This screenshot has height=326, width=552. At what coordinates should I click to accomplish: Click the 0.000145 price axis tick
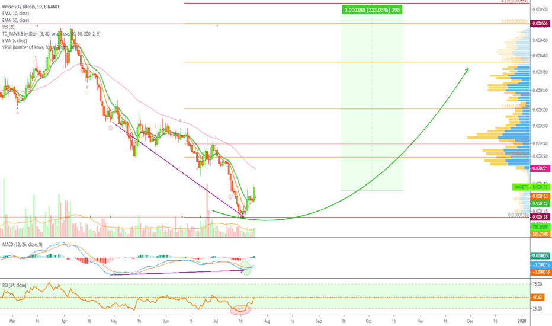point(540,211)
